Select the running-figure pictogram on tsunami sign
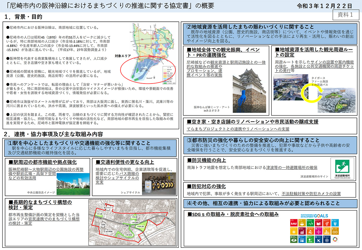This screenshot has width=362, height=250. [343, 164]
